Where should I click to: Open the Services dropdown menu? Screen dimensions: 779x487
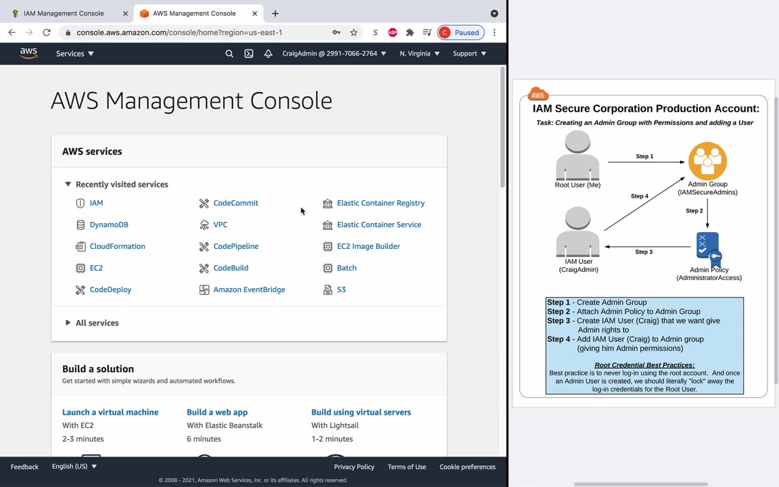(74, 53)
